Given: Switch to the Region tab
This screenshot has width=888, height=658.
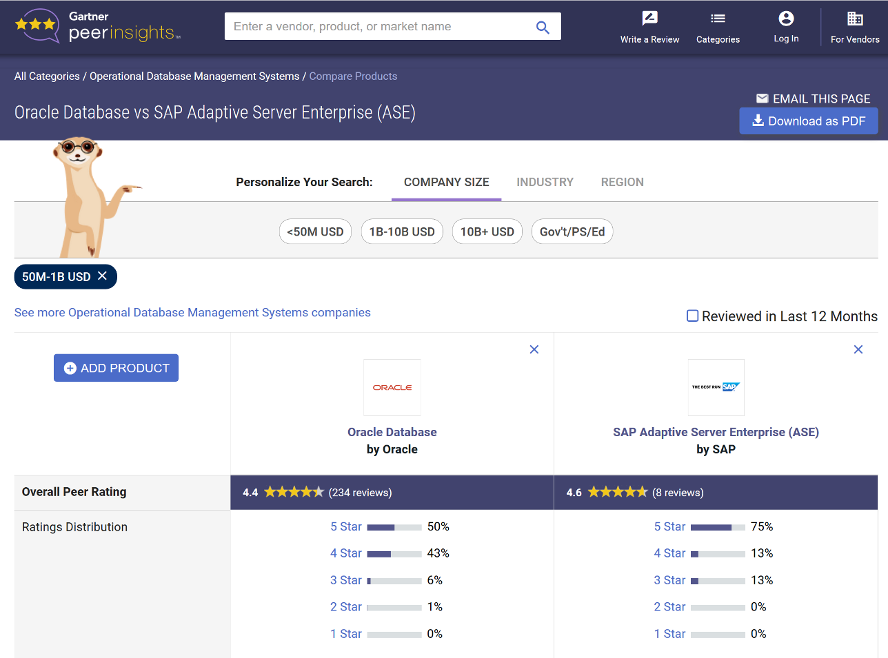Looking at the screenshot, I should tap(622, 182).
